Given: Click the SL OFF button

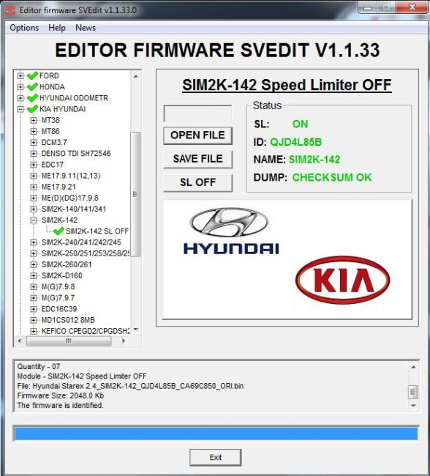Looking at the screenshot, I should click(x=197, y=182).
